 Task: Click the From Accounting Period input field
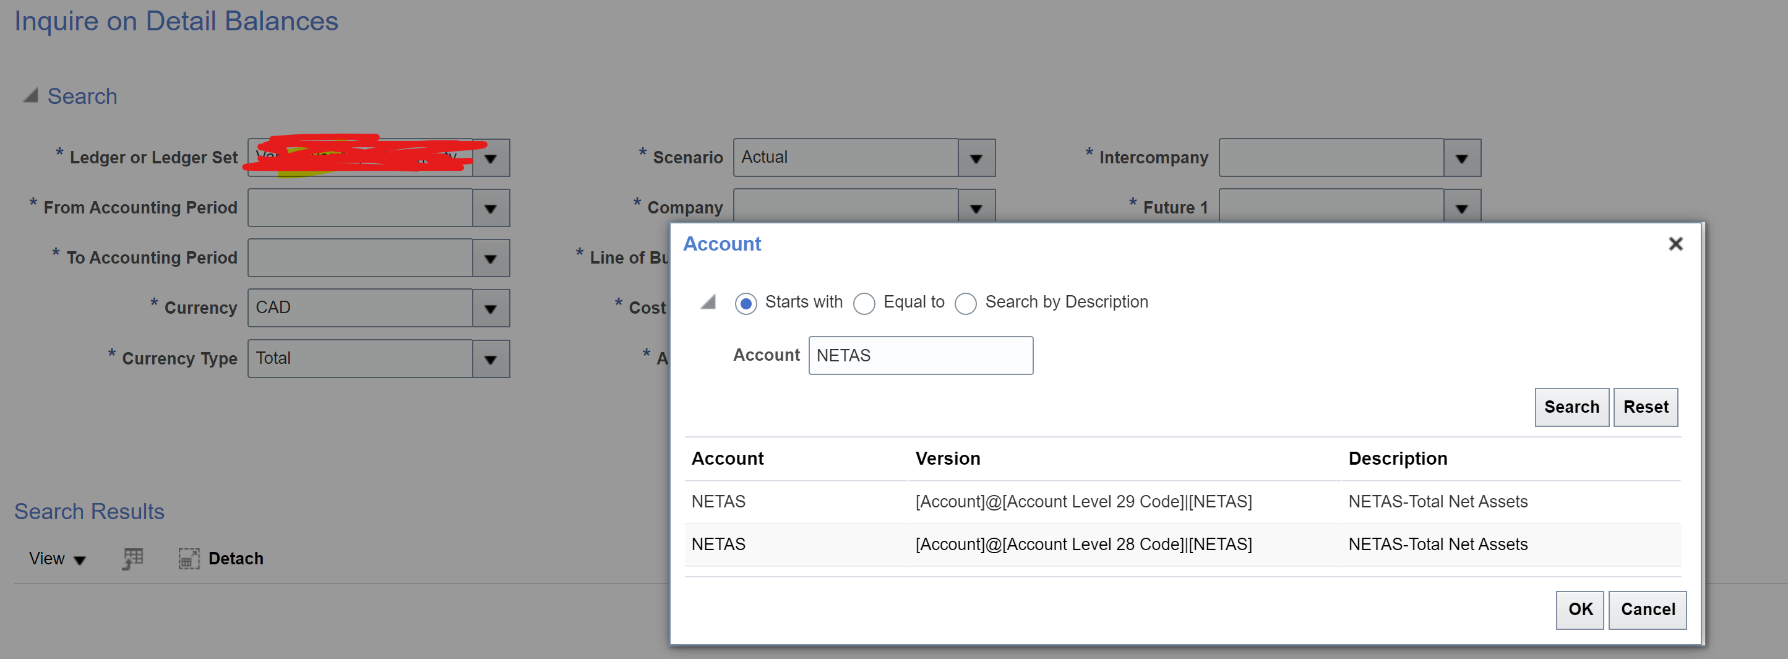(x=360, y=208)
